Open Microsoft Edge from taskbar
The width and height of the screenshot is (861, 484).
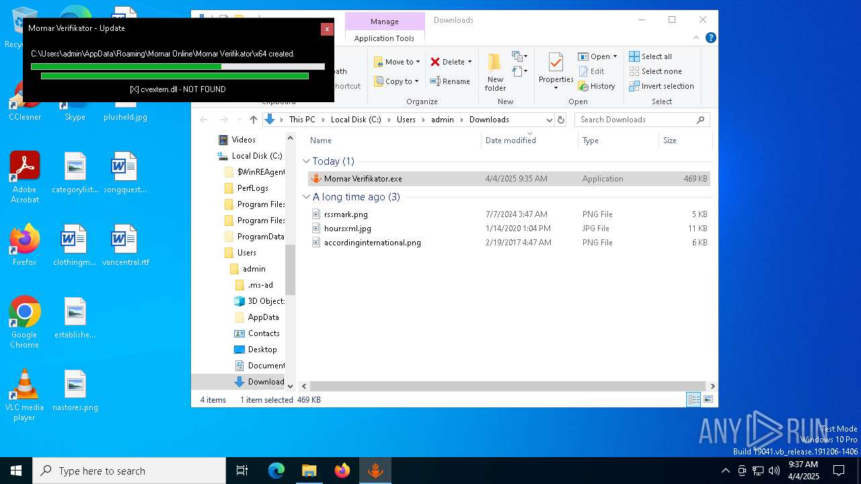[276, 471]
